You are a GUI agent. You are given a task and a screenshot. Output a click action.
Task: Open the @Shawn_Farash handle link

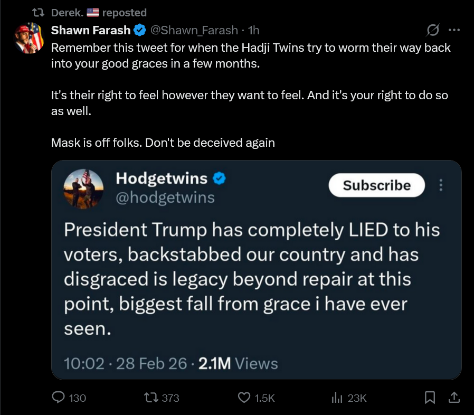coord(194,30)
